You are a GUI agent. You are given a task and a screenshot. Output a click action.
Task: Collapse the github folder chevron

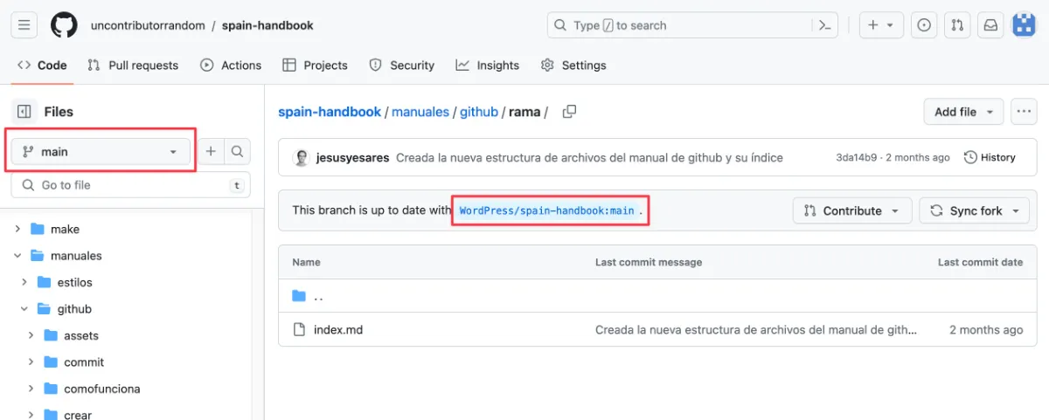click(24, 309)
